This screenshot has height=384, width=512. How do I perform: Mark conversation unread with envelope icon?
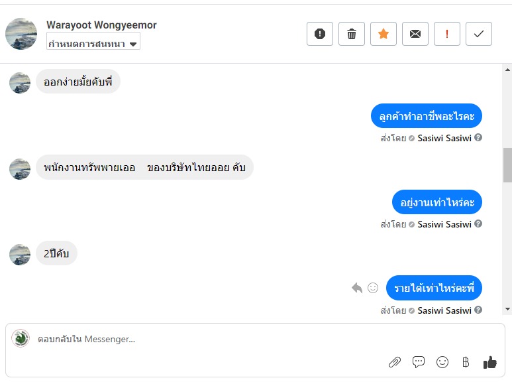click(x=415, y=34)
